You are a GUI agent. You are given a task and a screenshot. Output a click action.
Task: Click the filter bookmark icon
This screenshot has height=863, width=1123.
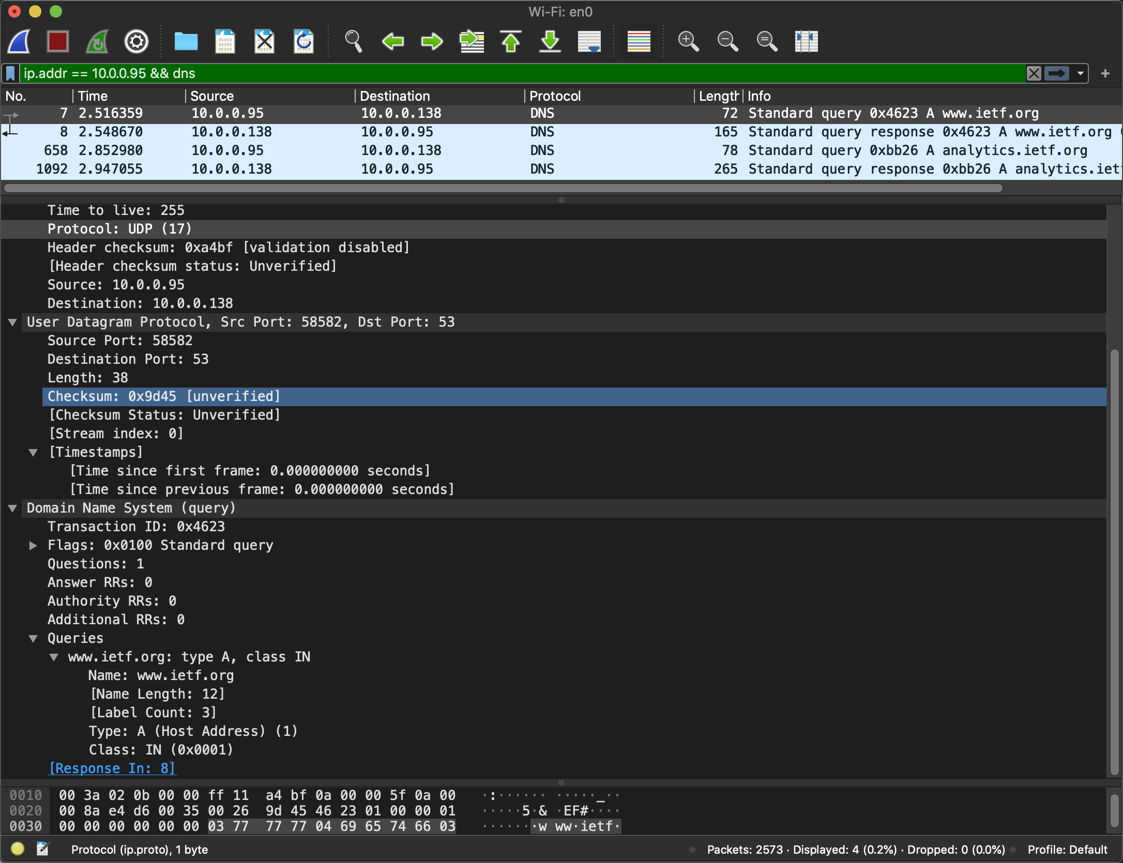[10, 73]
